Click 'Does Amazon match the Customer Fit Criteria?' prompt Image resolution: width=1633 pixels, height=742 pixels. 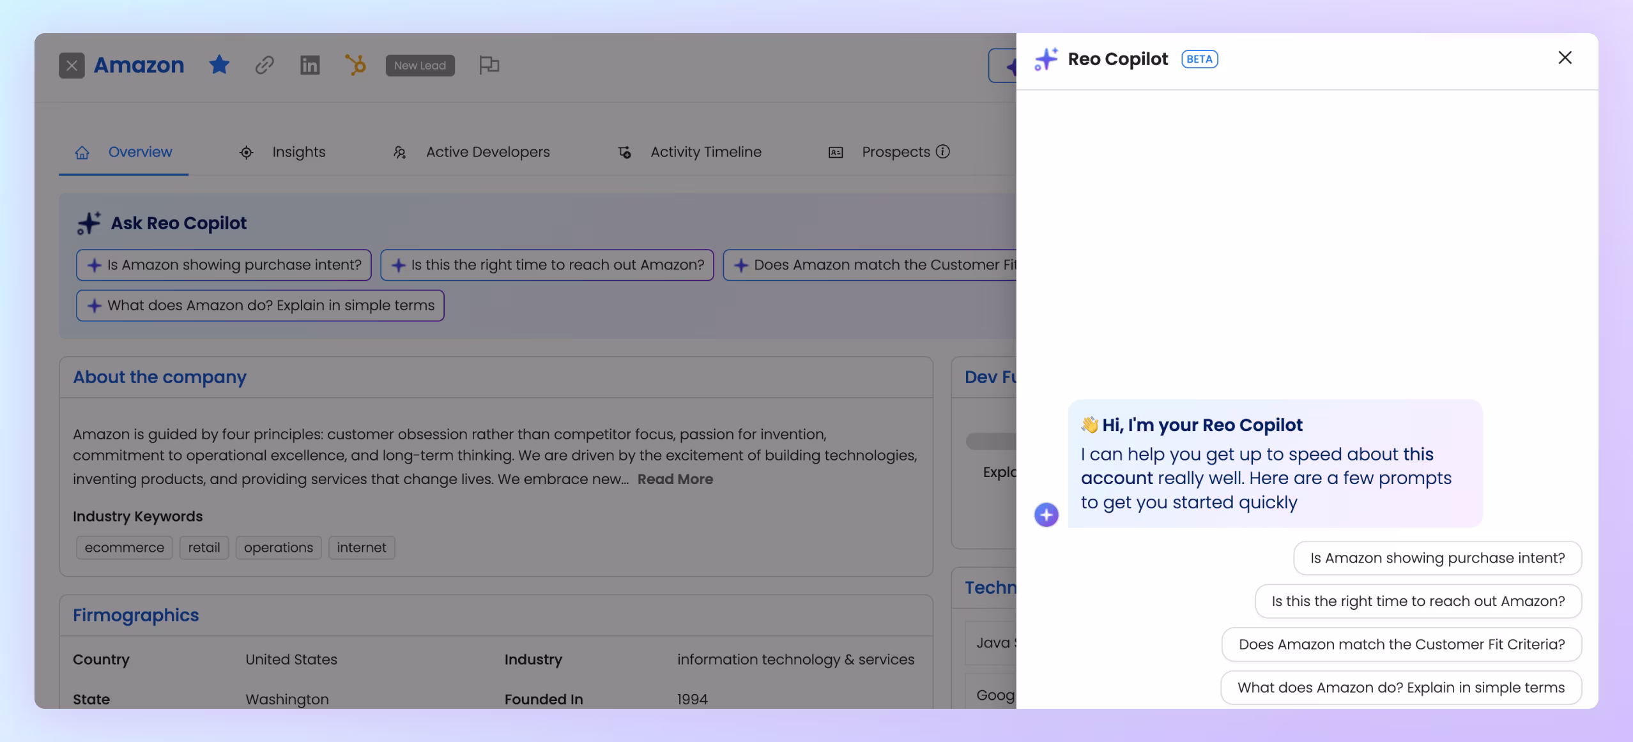click(x=1401, y=644)
